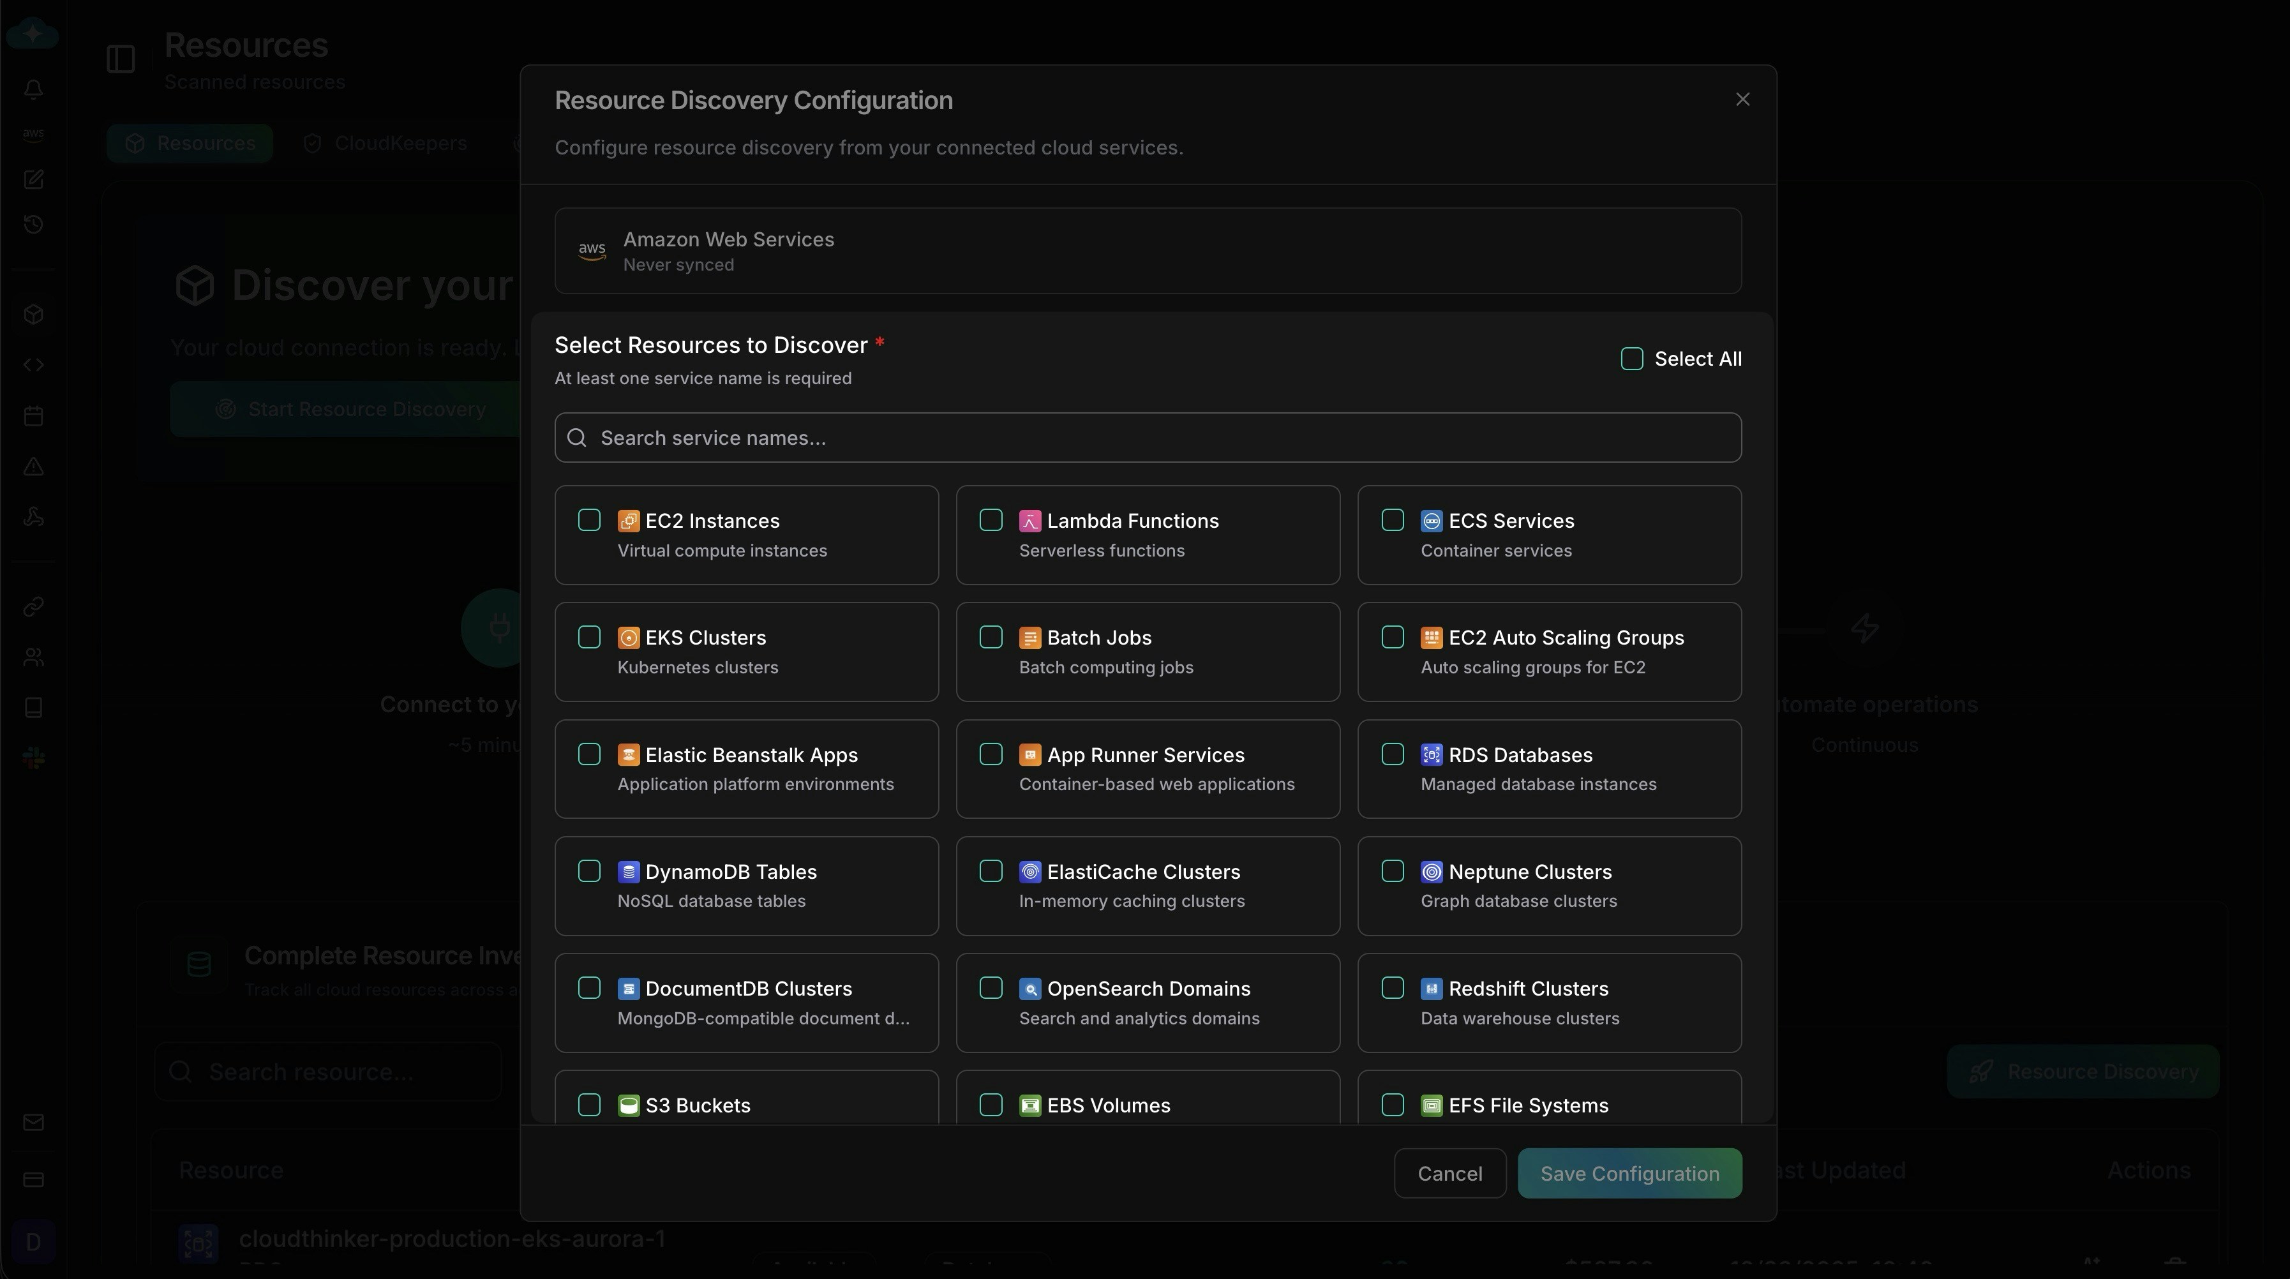Open the resources package icon in sidebar
Screen dimensions: 2290x1279
click(33, 315)
